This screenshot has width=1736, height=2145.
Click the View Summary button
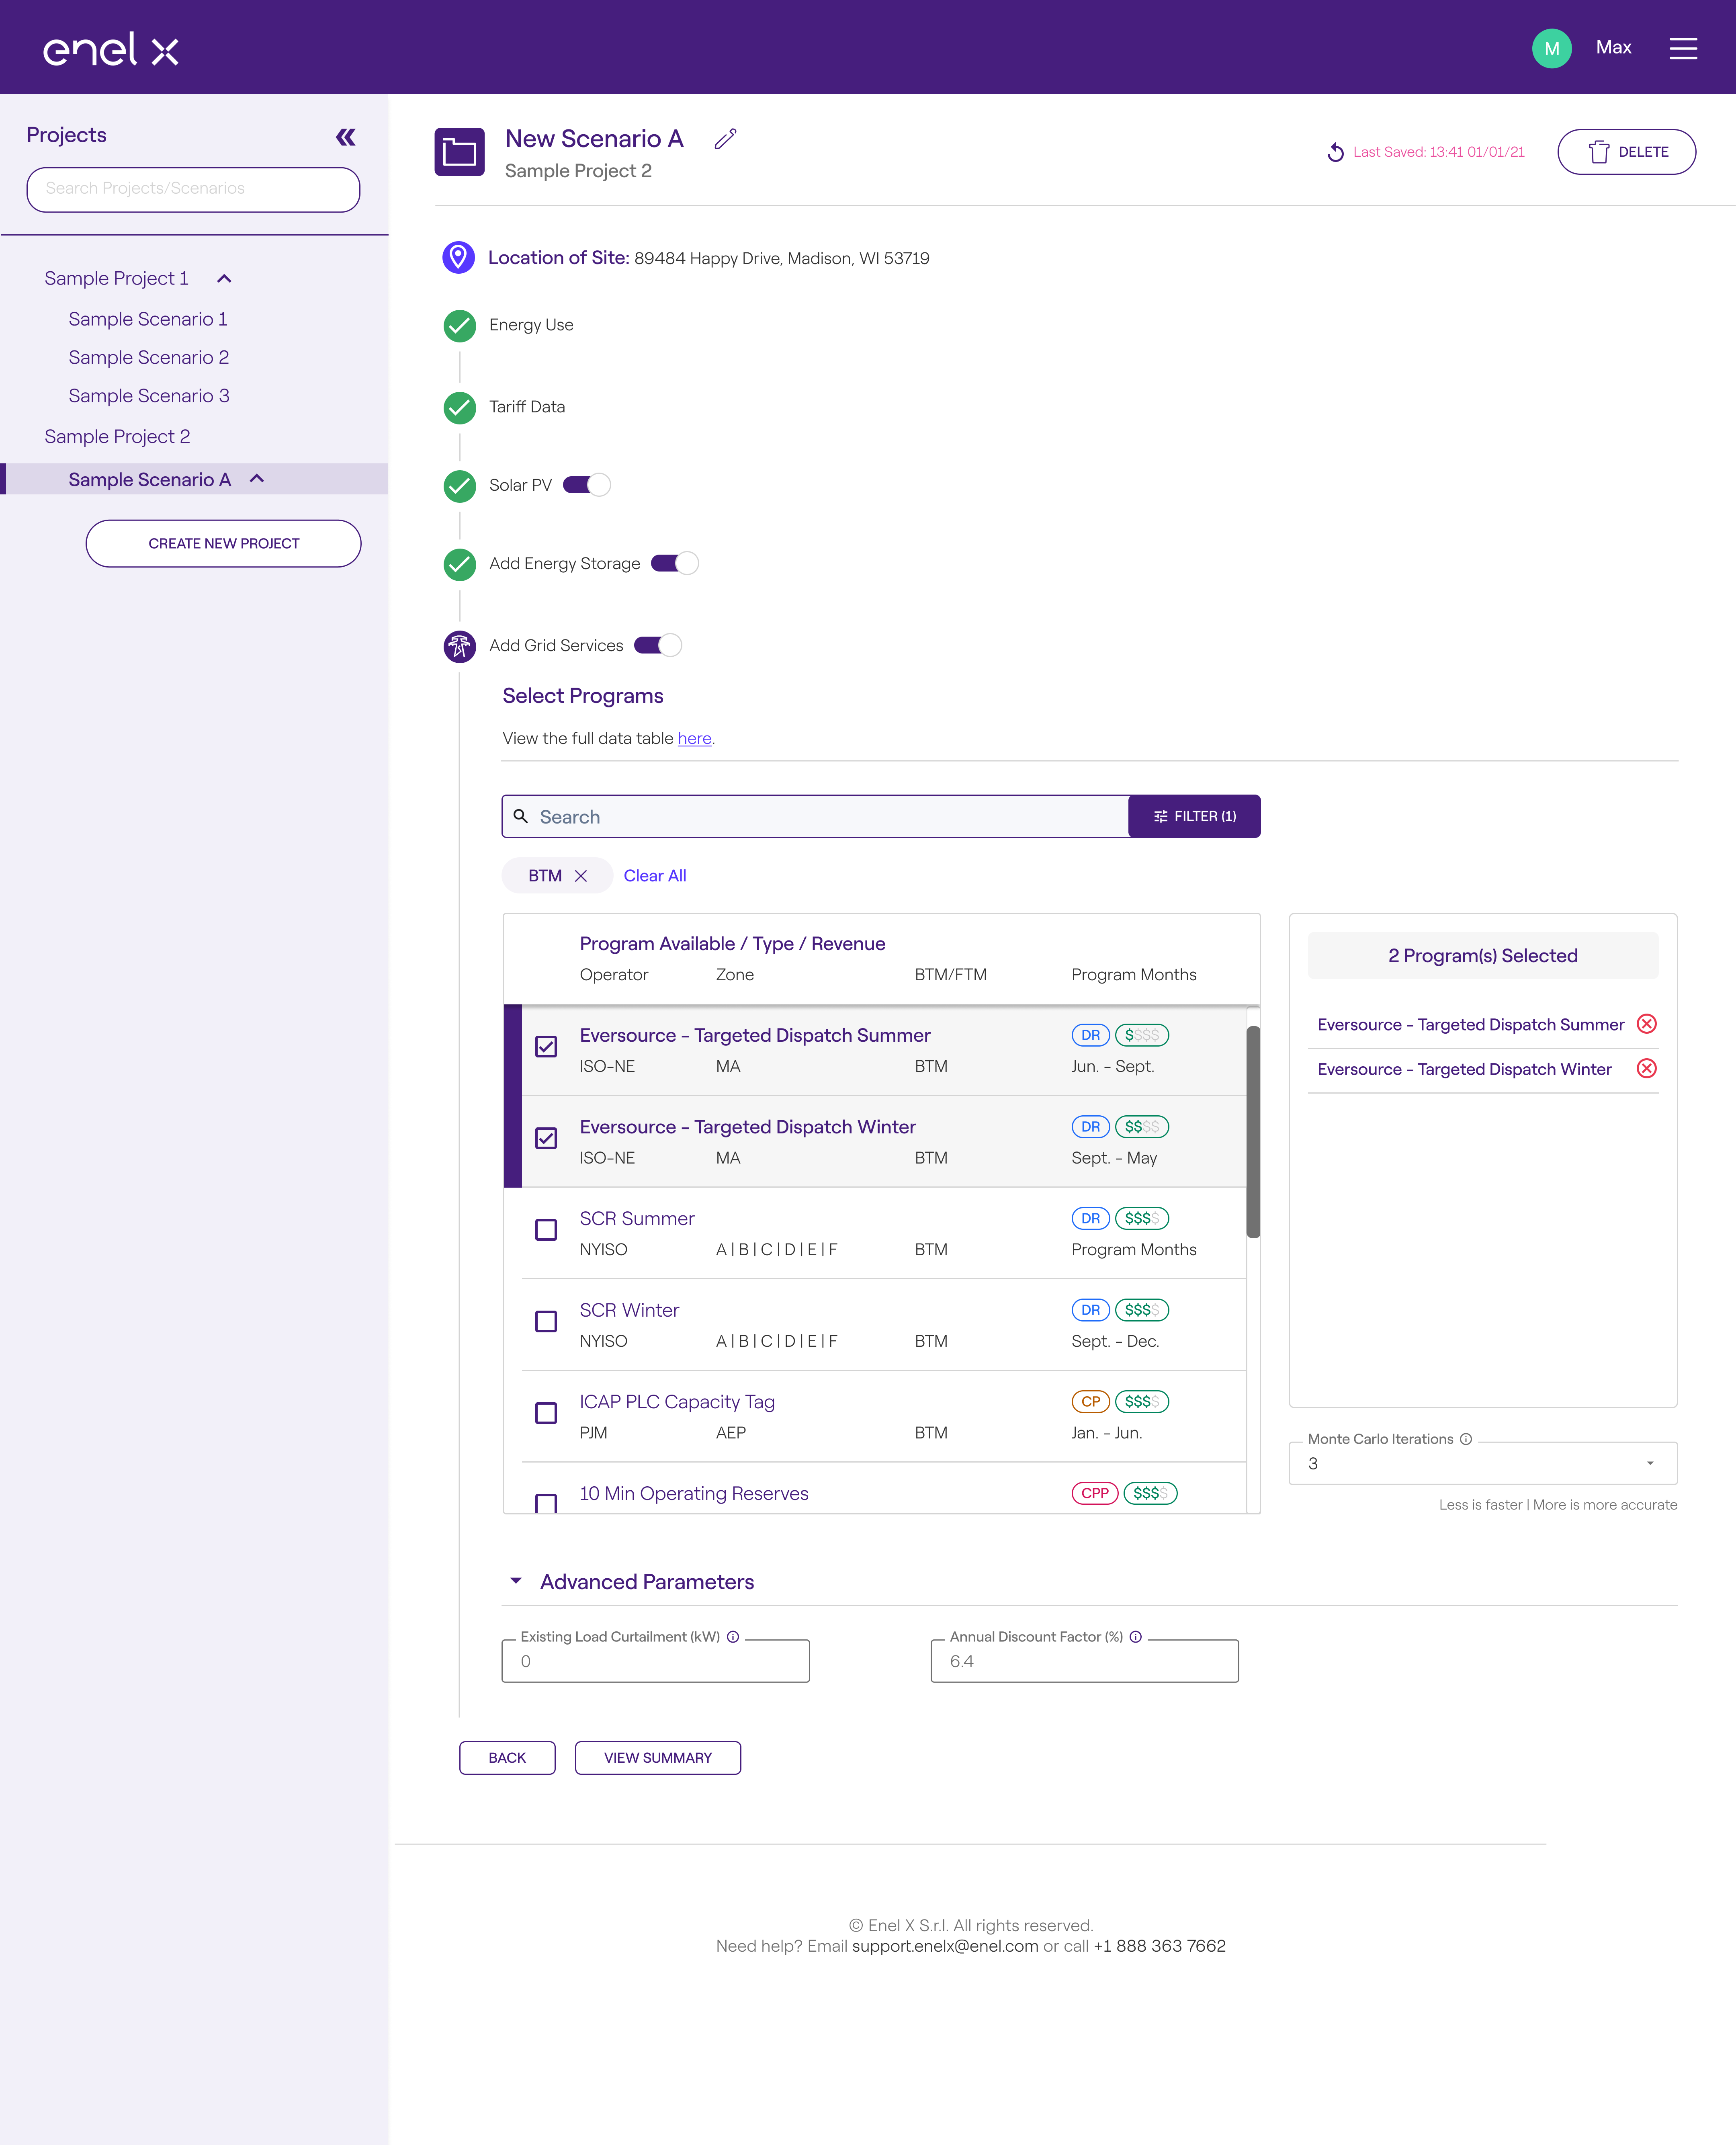click(x=658, y=1758)
